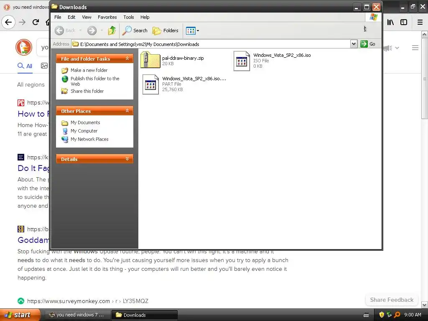
Task: Click browser page scrollbar down arrow
Action: (425, 305)
